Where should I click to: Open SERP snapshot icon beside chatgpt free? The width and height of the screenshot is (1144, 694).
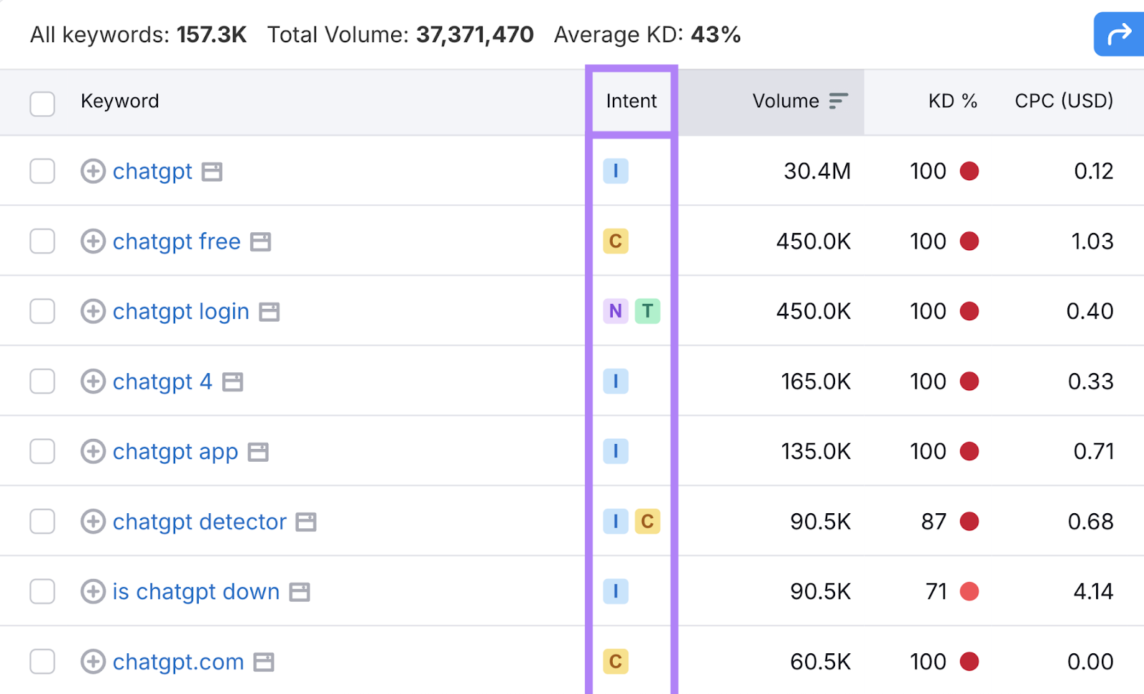(260, 242)
